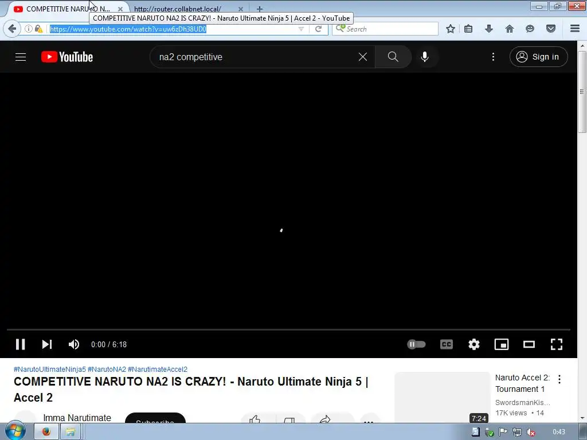Screen dimensions: 587x440
Task: Click the video progress bar
Action: coord(288,329)
